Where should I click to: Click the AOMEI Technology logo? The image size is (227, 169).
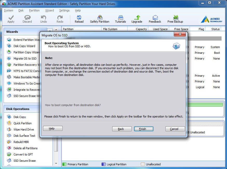pos(211,19)
